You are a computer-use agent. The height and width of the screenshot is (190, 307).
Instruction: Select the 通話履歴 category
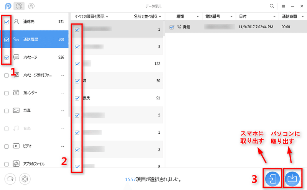point(34,39)
